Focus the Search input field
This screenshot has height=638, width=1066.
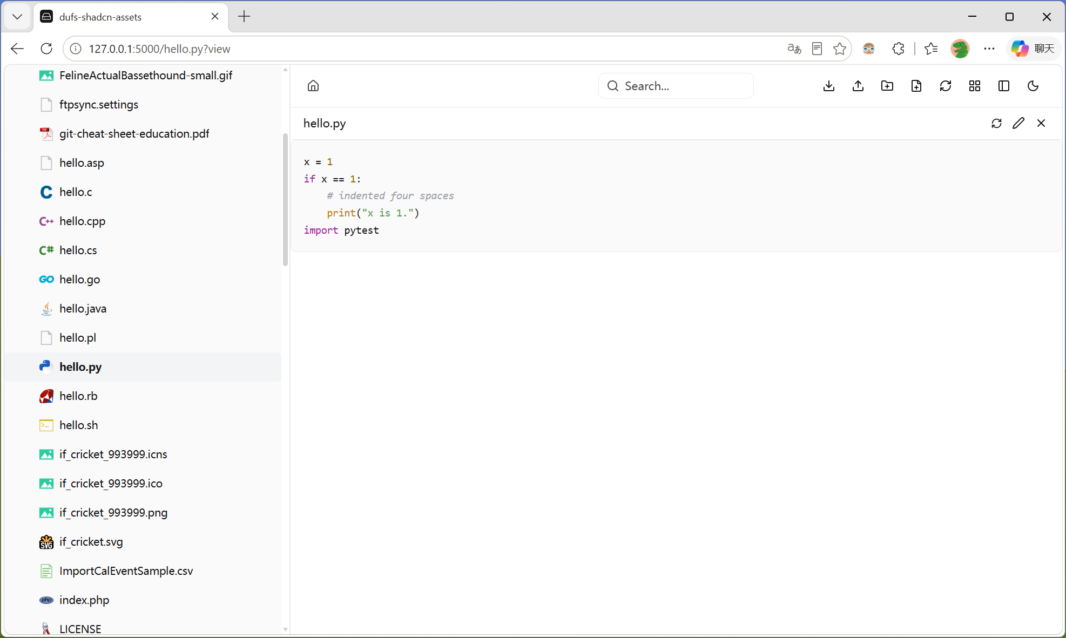[x=676, y=86]
